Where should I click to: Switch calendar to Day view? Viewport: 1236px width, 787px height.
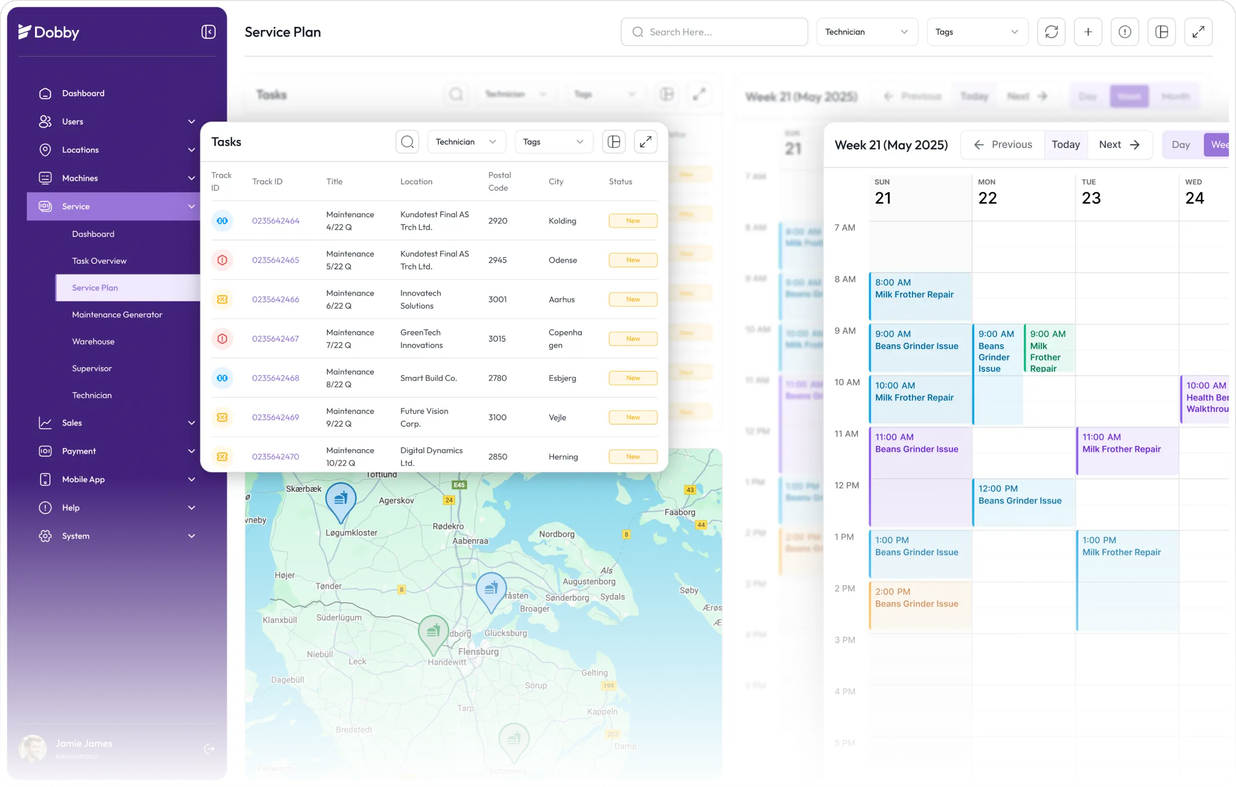(x=1181, y=145)
